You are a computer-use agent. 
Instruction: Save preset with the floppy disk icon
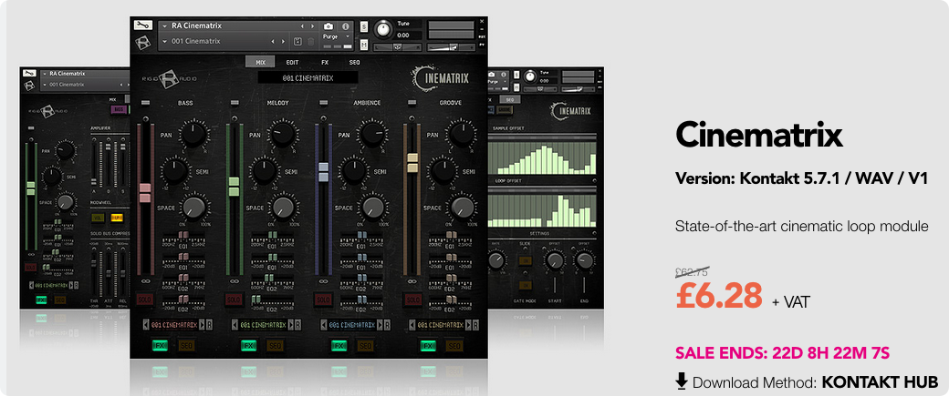click(x=297, y=41)
